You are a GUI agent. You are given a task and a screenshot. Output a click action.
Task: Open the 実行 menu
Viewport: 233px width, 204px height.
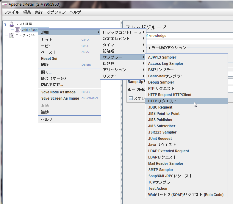[x=39, y=12]
